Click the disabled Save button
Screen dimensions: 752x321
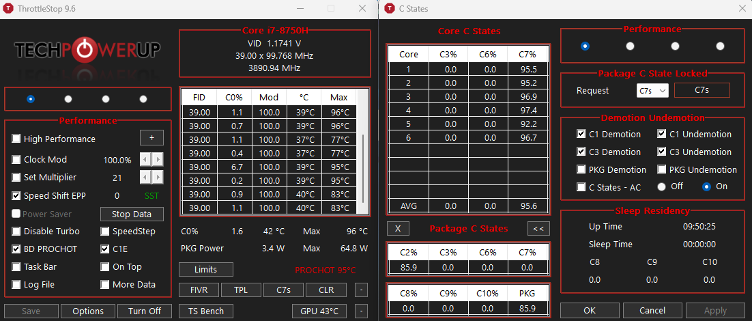click(31, 311)
